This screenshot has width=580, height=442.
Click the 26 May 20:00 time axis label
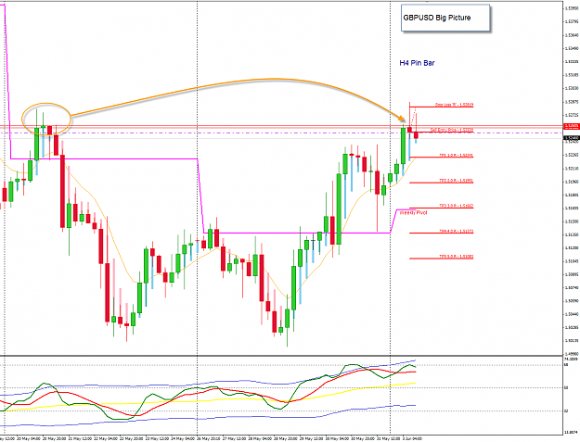pos(206,438)
